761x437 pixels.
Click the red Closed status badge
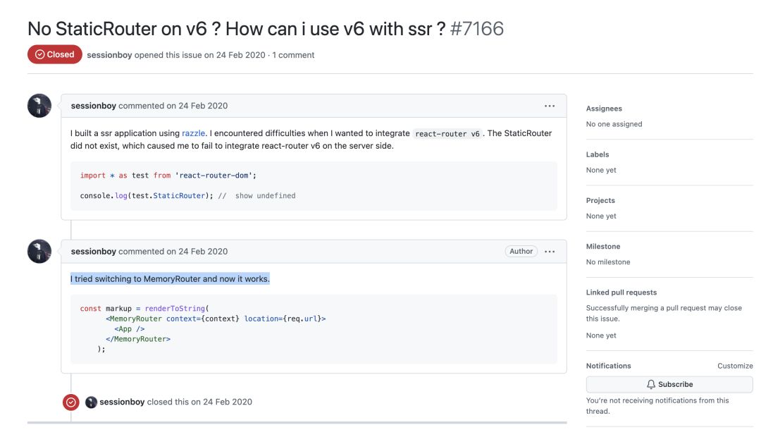pyautogui.click(x=55, y=54)
